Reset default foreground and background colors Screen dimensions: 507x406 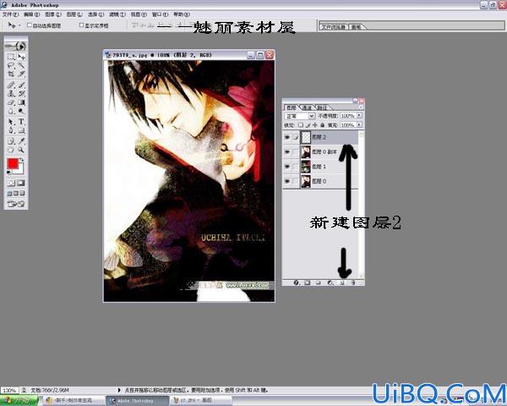click(9, 173)
